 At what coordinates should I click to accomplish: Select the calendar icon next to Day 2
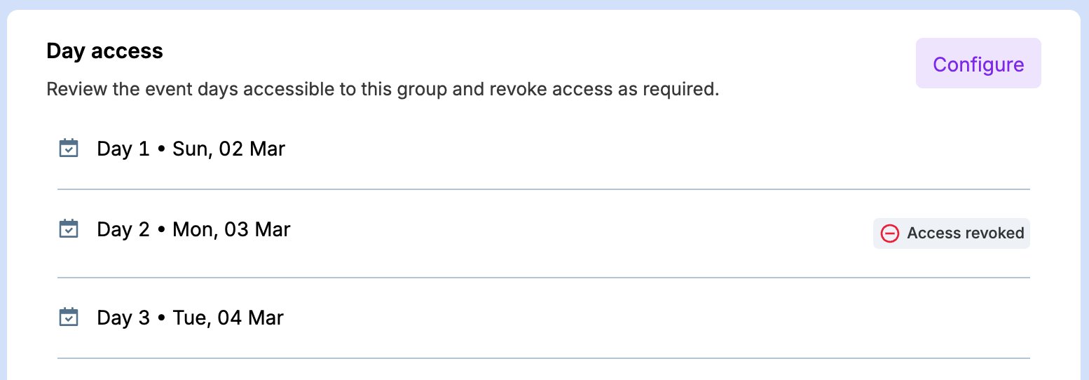(x=69, y=229)
